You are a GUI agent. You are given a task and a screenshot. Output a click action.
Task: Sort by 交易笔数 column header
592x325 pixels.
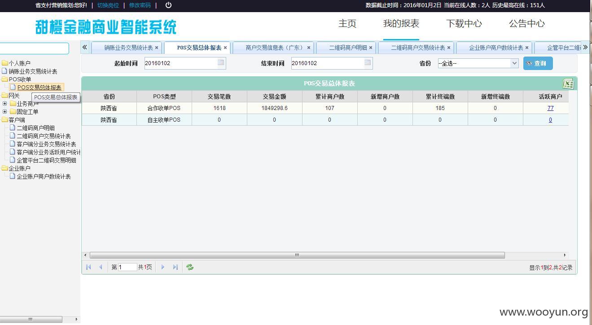(219, 97)
